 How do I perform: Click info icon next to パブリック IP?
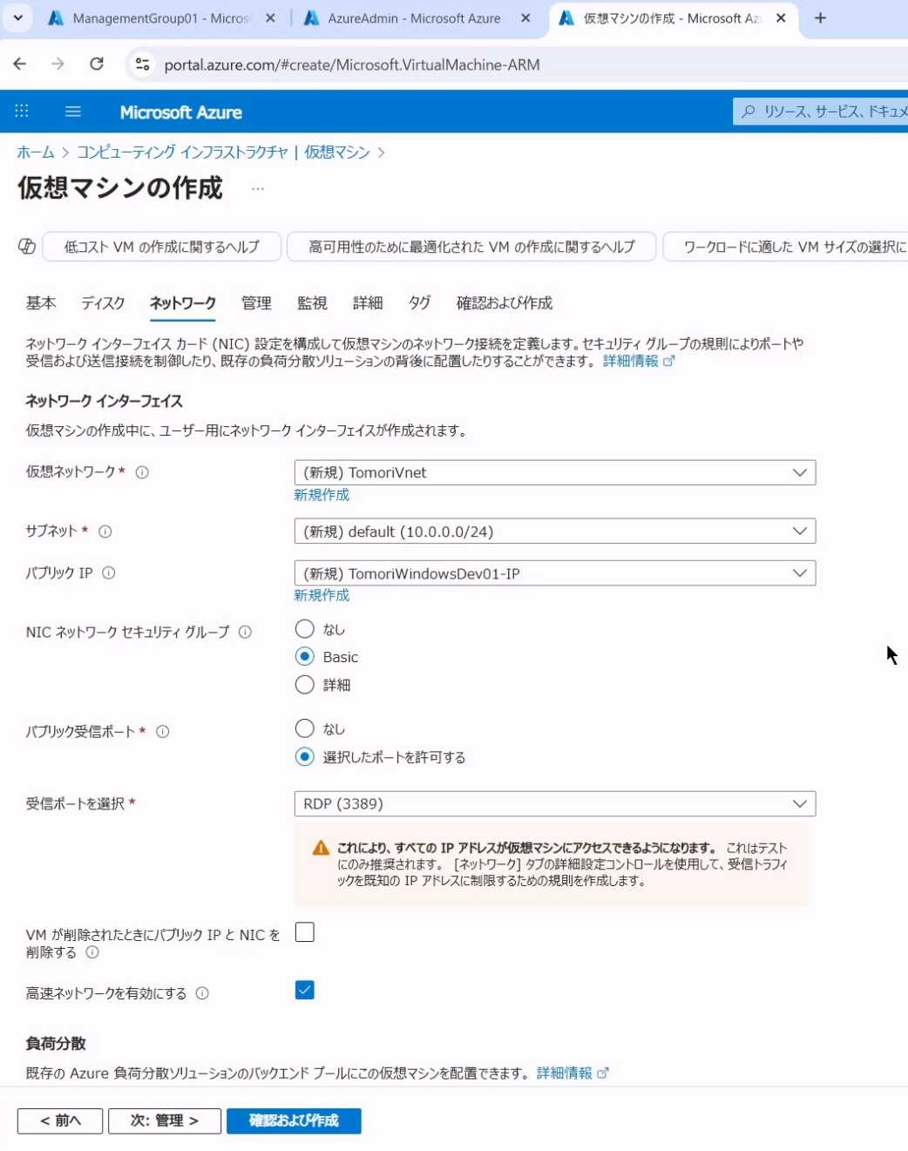109,573
